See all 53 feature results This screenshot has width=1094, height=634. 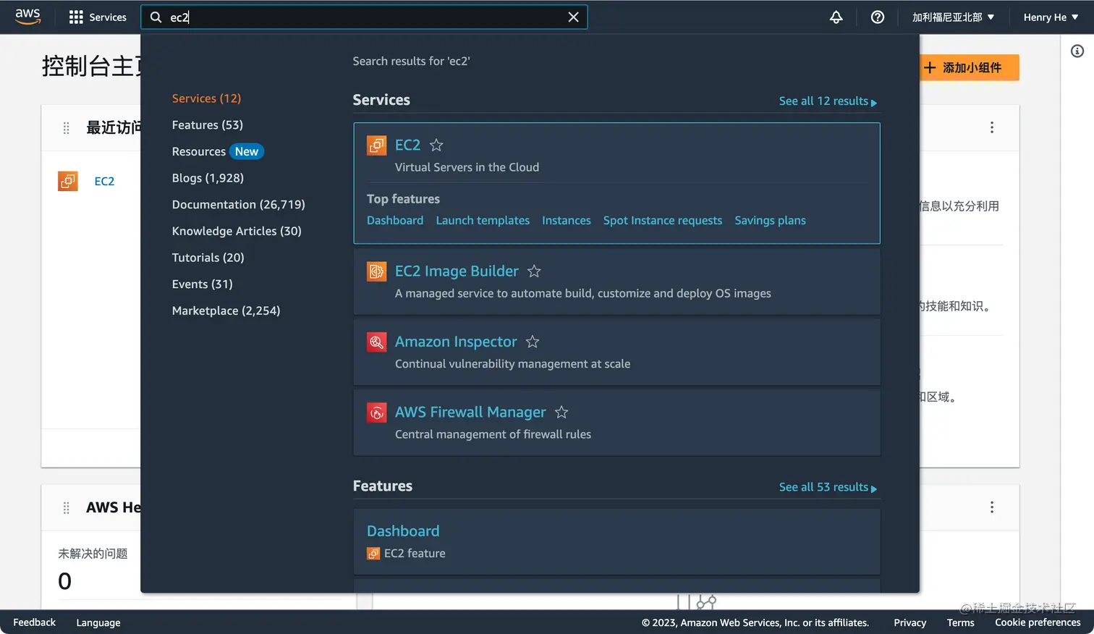tap(828, 487)
